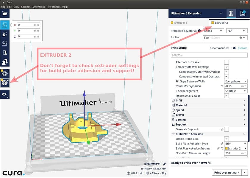Open the Ultimaker 3 Extended printer dropdown

196,13
